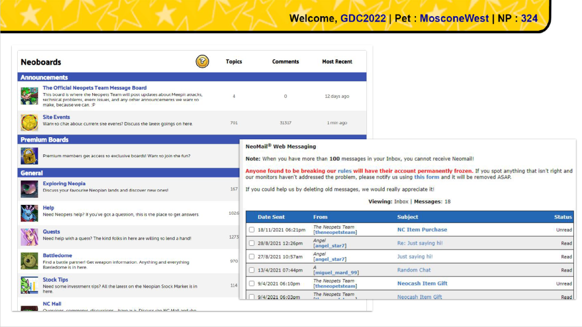This screenshot has width=582, height=327.
Task: Click the Exploring Neopia board icon
Action: pos(29,189)
